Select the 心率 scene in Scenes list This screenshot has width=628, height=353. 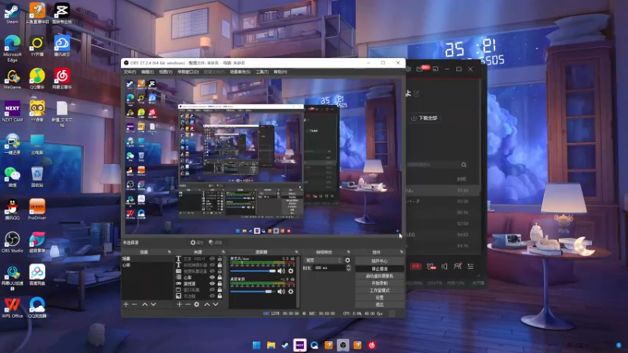coord(148,265)
